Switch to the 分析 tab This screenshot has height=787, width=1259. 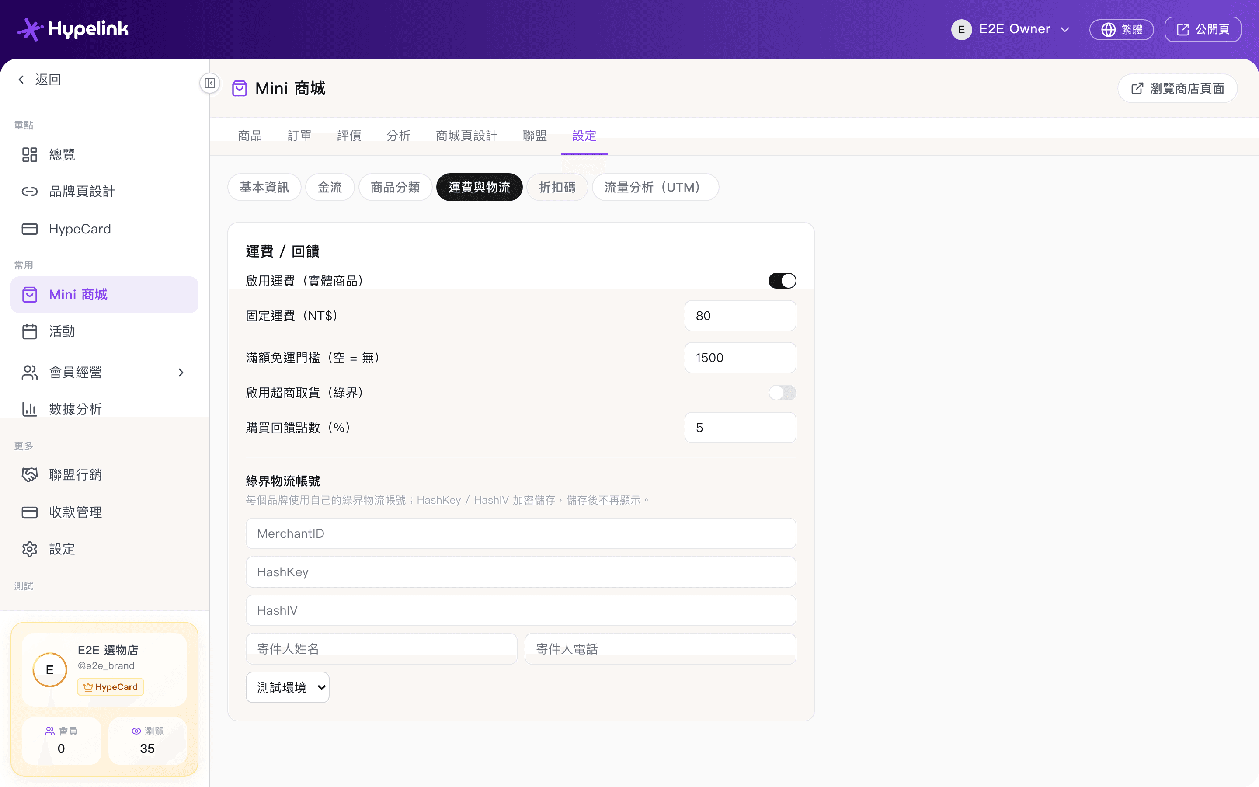(x=399, y=136)
